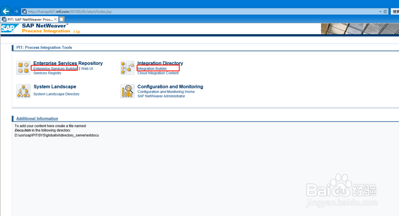Close the PIT: SAP NetWeaver tab
399x216 pixels.
(x=55, y=19)
